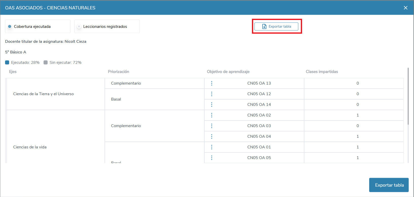414x197 pixels.
Task: Open options menu for CN05 OA 14
Action: coord(212,105)
